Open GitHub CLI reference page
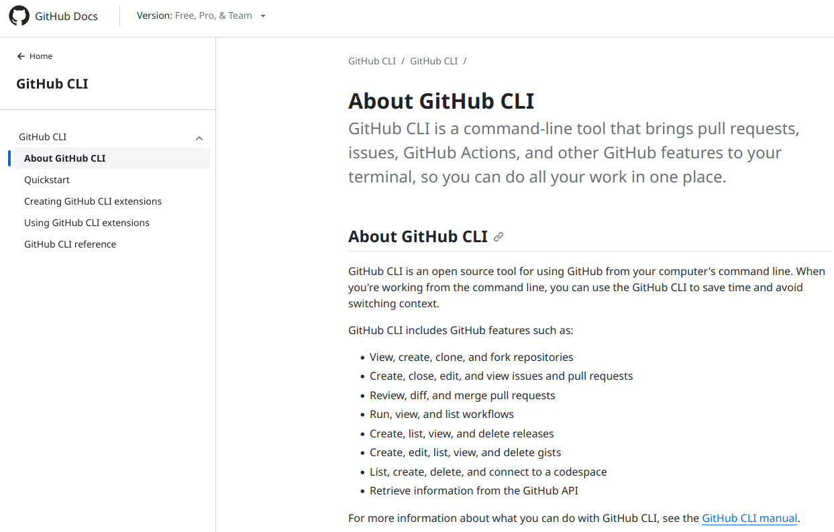 [x=70, y=244]
